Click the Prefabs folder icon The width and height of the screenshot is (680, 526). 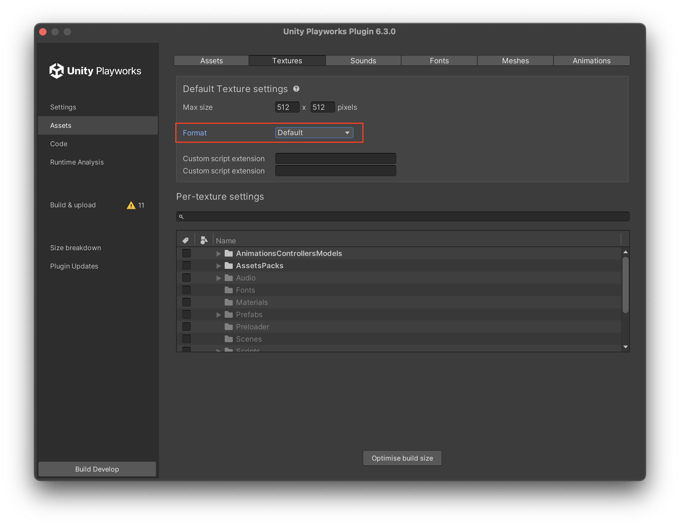[229, 314]
